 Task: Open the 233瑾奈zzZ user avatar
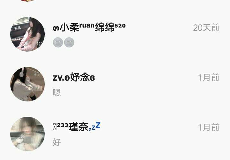(x=27, y=134)
